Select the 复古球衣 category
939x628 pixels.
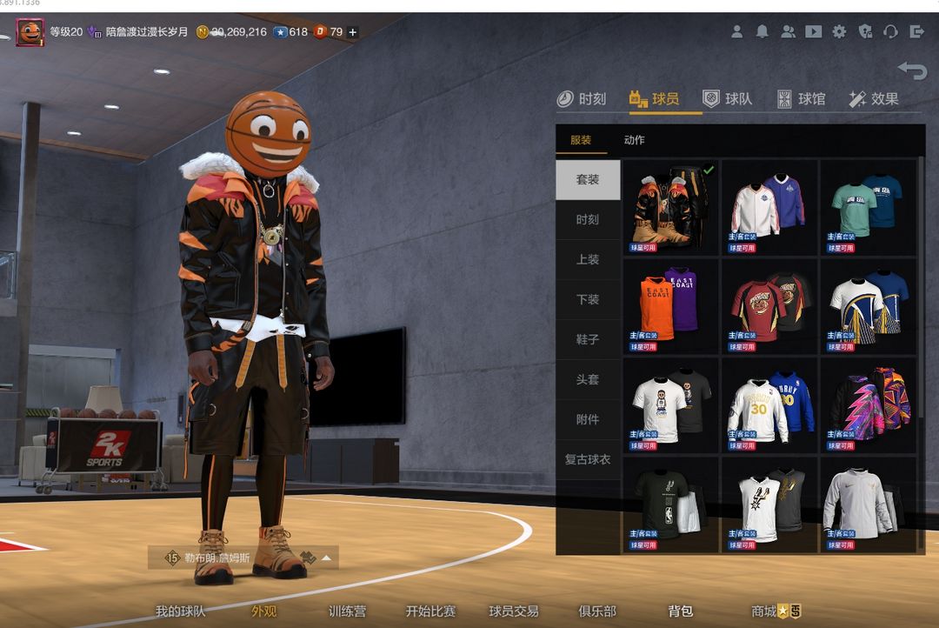click(x=588, y=459)
